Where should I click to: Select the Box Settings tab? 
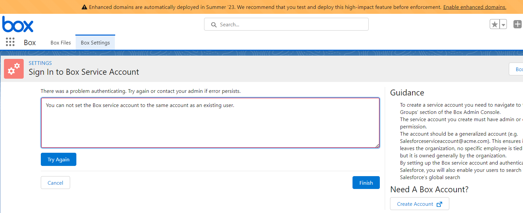pyautogui.click(x=95, y=43)
